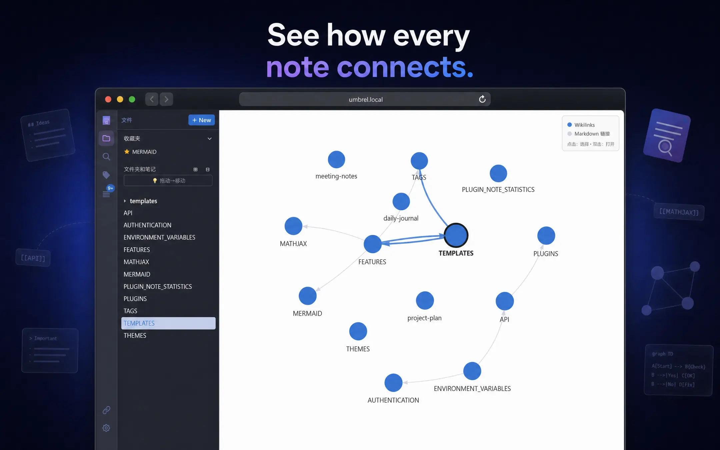Select the API graph node
This screenshot has width=720, height=450.
click(x=505, y=301)
